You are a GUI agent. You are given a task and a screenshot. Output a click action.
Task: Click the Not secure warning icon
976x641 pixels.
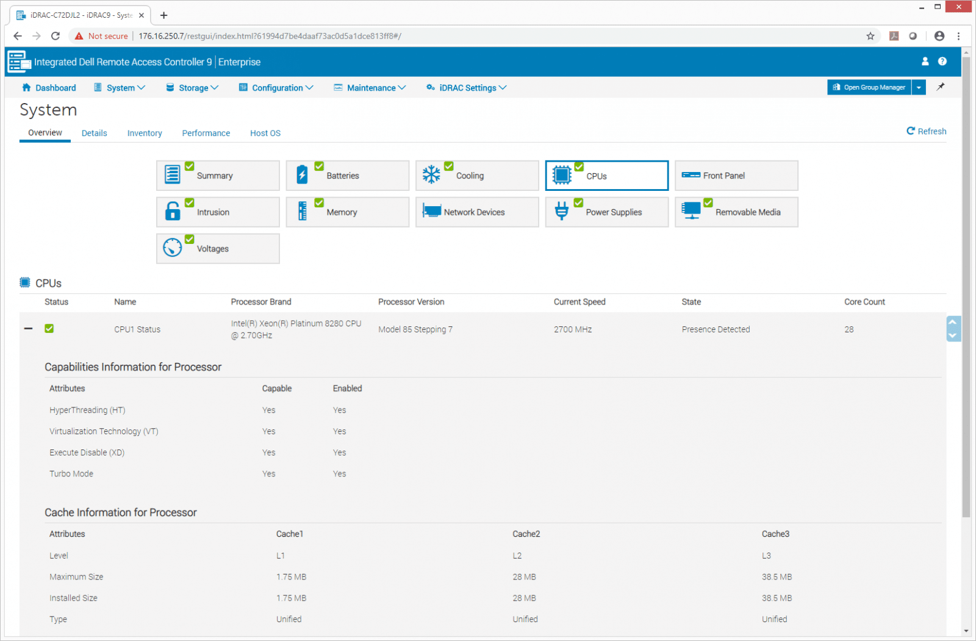(x=79, y=36)
